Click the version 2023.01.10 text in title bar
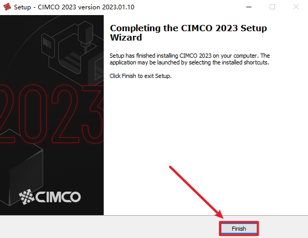Image resolution: width=308 pixels, height=238 pixels. point(106,7)
